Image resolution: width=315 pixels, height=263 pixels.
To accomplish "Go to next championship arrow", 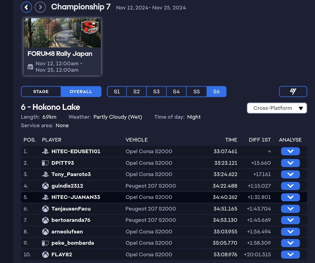I will [x=40, y=7].
